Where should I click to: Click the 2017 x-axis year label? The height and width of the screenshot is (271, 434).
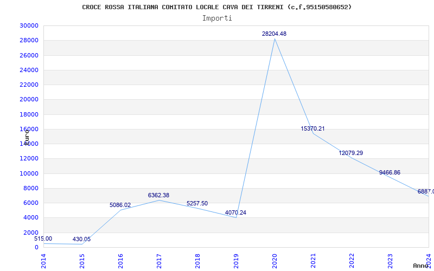tap(159, 261)
